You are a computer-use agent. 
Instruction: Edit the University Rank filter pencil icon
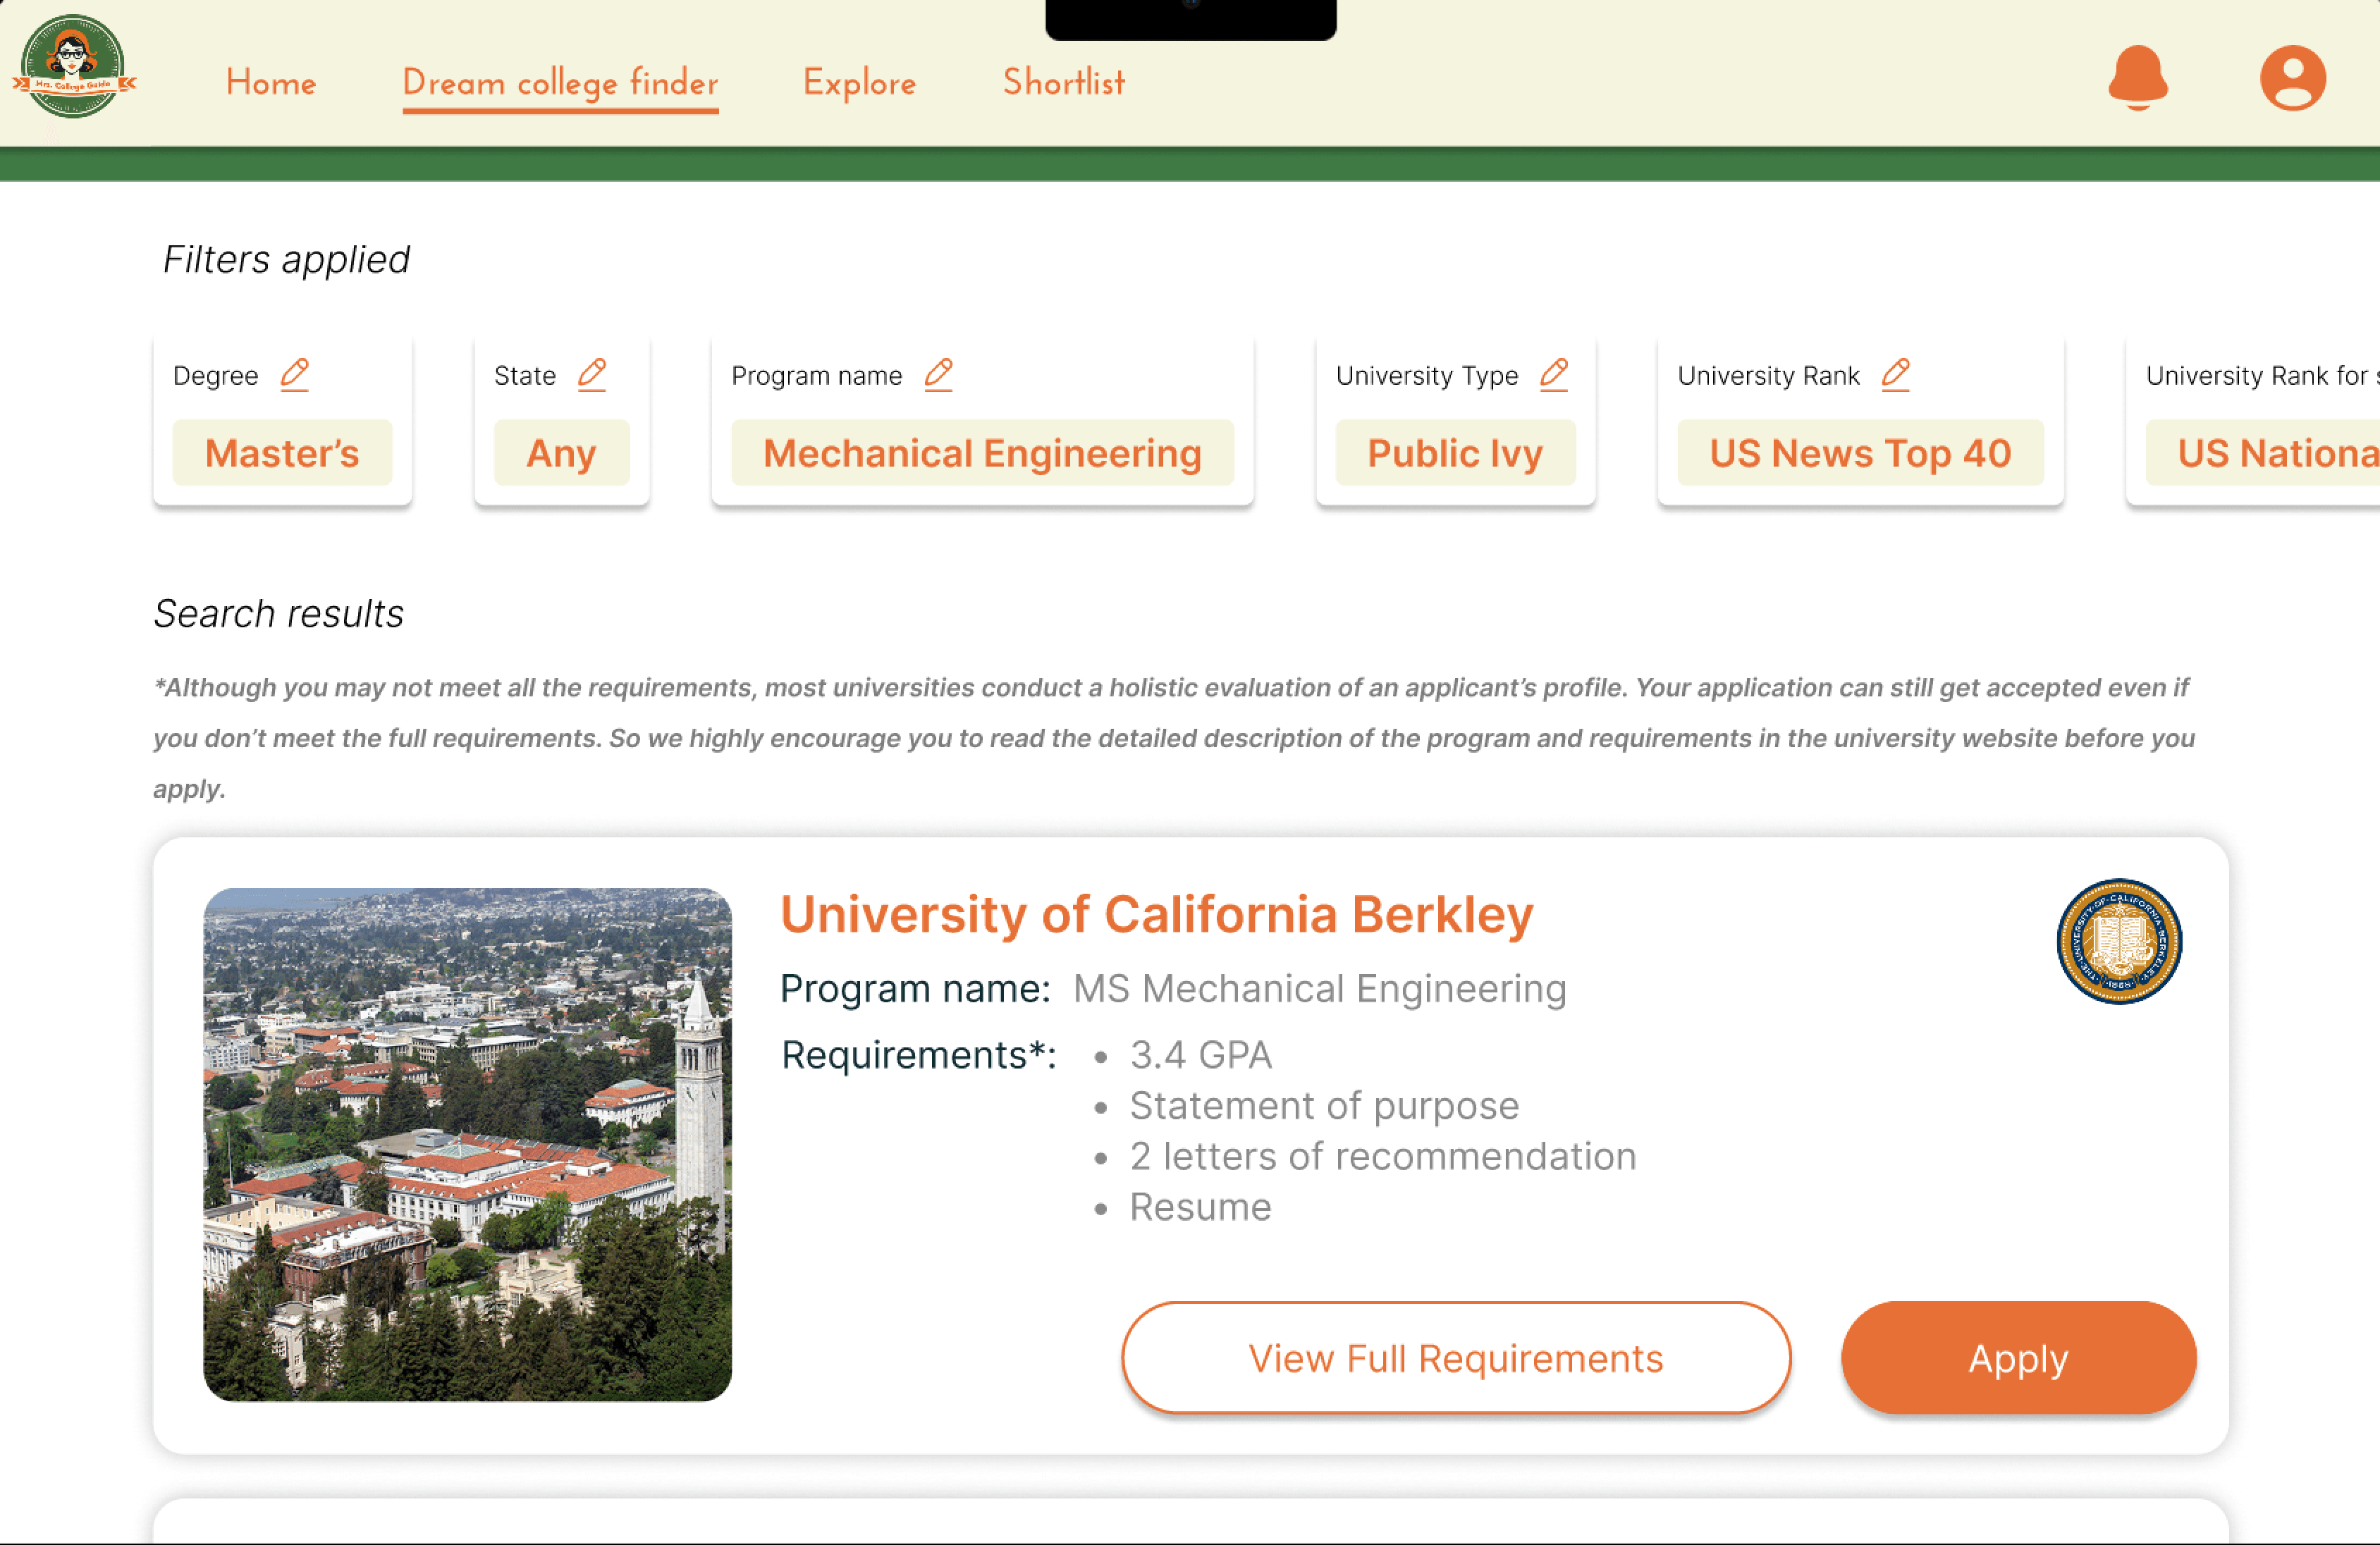click(x=1895, y=374)
